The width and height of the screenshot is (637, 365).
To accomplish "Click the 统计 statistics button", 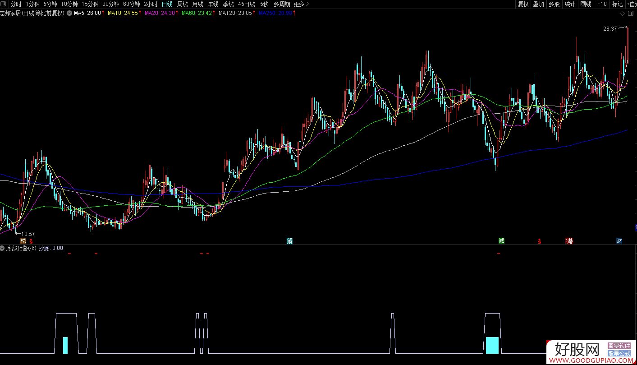I will click(570, 4).
